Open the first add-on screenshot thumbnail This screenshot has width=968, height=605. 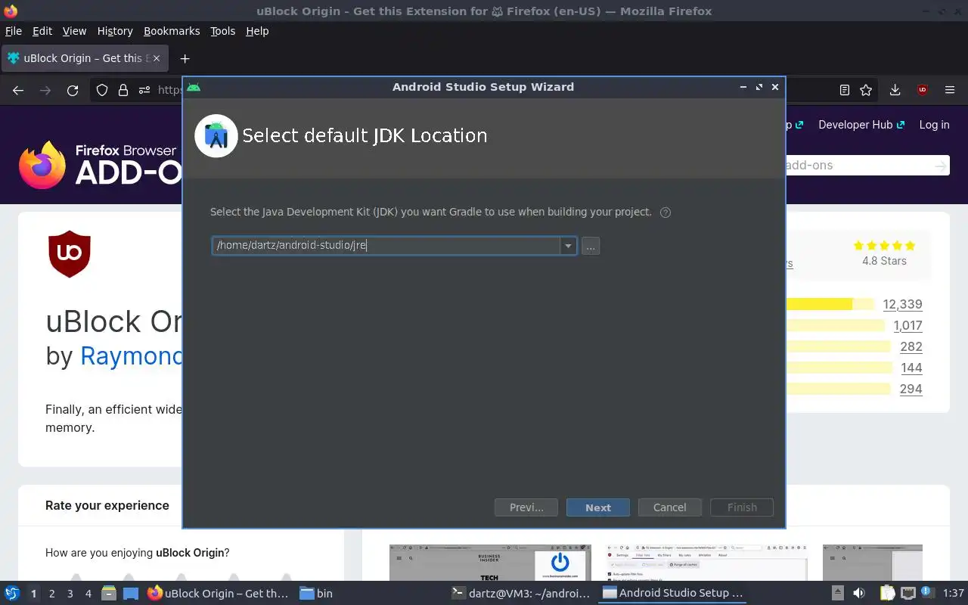pyautogui.click(x=489, y=563)
